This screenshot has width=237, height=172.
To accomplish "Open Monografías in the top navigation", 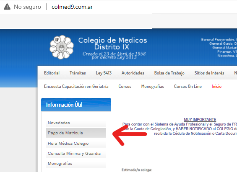I will pos(153,86).
